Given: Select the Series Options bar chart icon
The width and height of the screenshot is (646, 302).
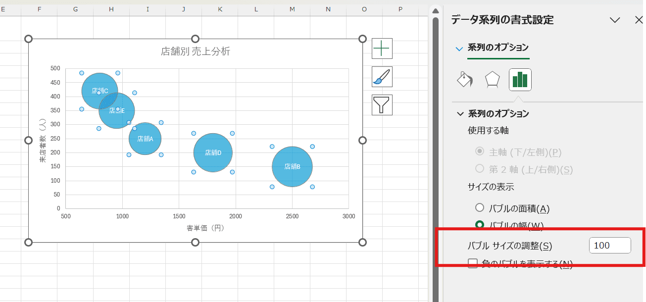Looking at the screenshot, I should (x=520, y=80).
